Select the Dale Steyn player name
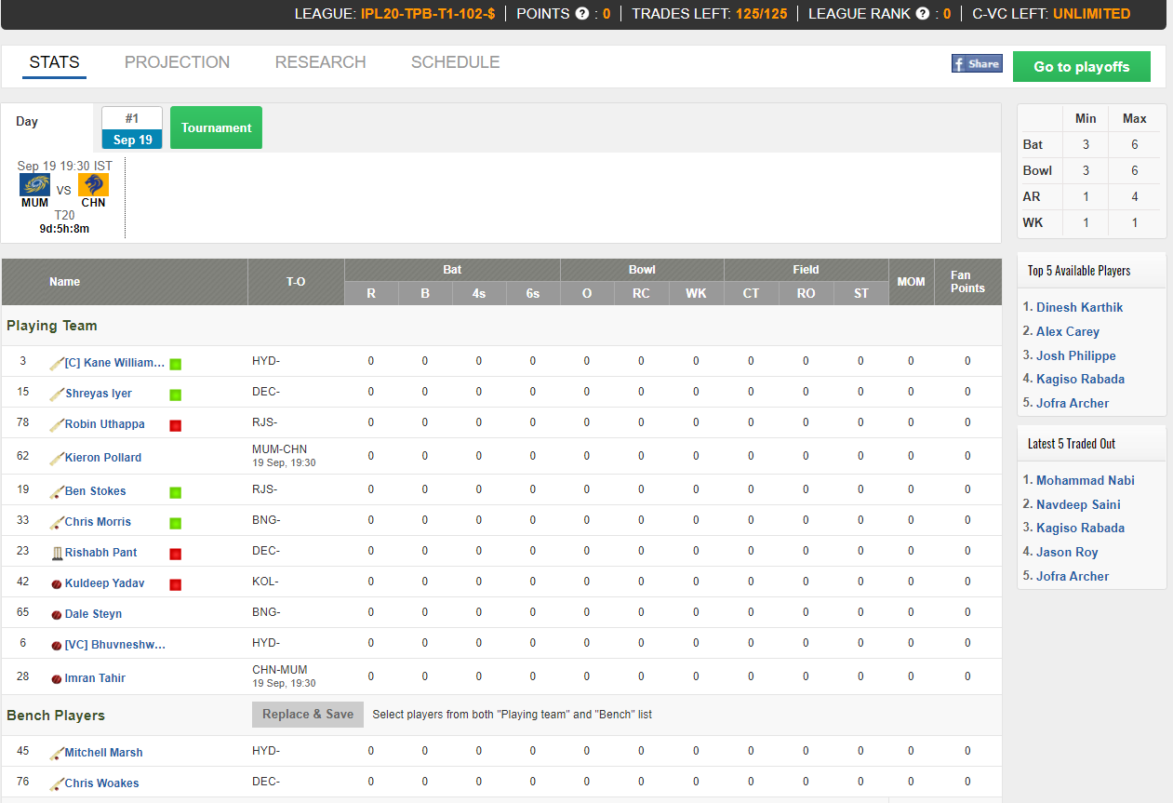Screen dimensions: 1173x803 [x=94, y=614]
